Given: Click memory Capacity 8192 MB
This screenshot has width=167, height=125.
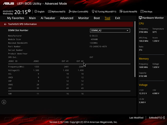Looking at the screenshot, I should (x=143, y=76).
